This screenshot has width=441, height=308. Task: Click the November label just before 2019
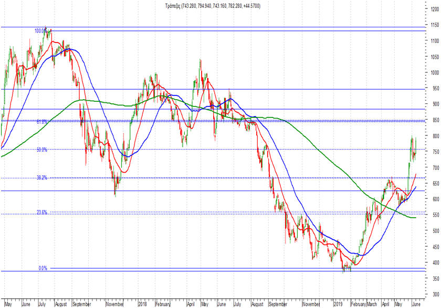coord(311,304)
